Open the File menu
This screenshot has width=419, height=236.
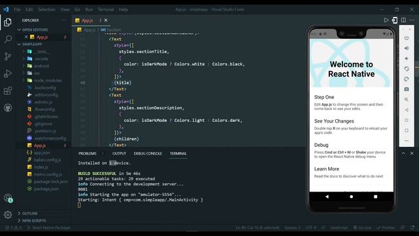(17, 9)
